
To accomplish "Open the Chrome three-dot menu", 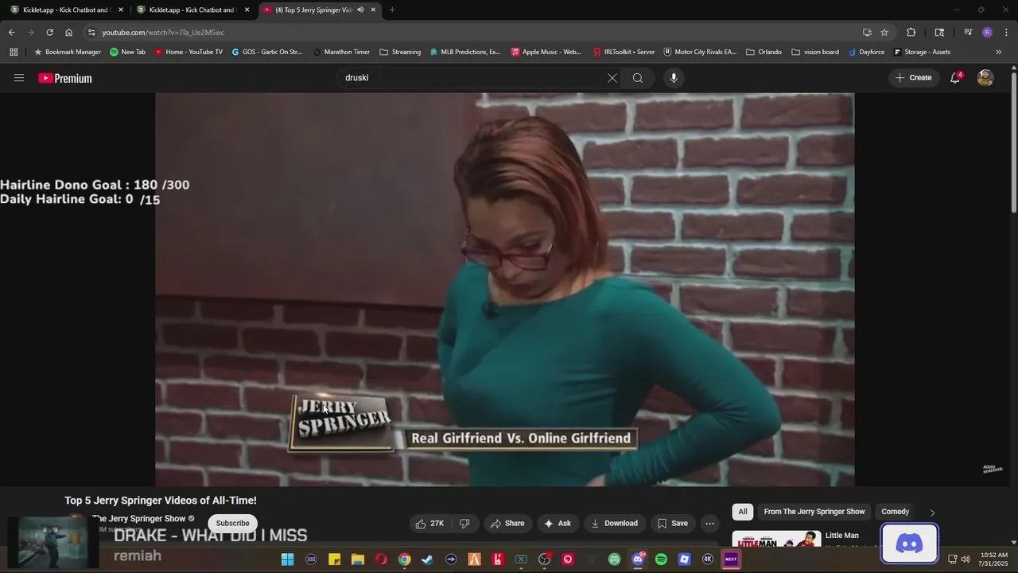I will coord(1007,33).
